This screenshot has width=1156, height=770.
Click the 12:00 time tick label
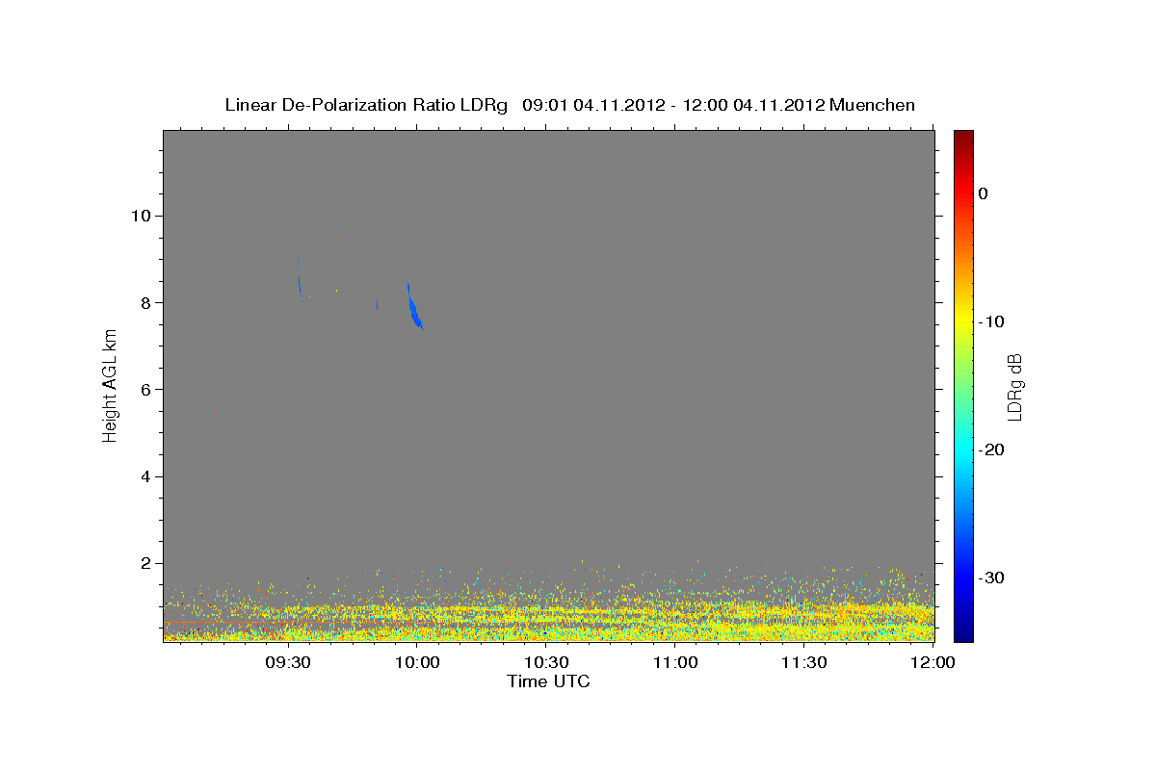tap(933, 662)
